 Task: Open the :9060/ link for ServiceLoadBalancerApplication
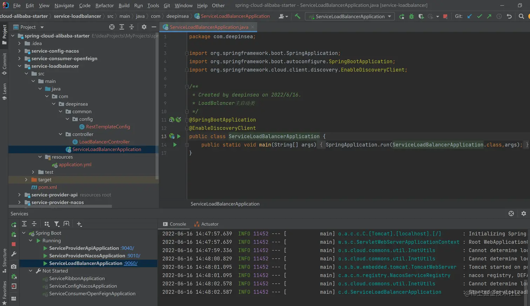[x=131, y=263]
